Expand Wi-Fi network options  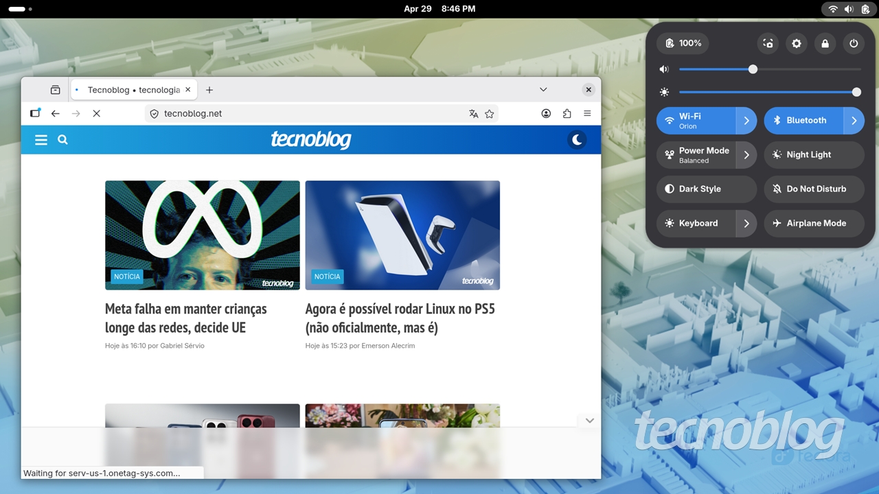[x=746, y=120]
